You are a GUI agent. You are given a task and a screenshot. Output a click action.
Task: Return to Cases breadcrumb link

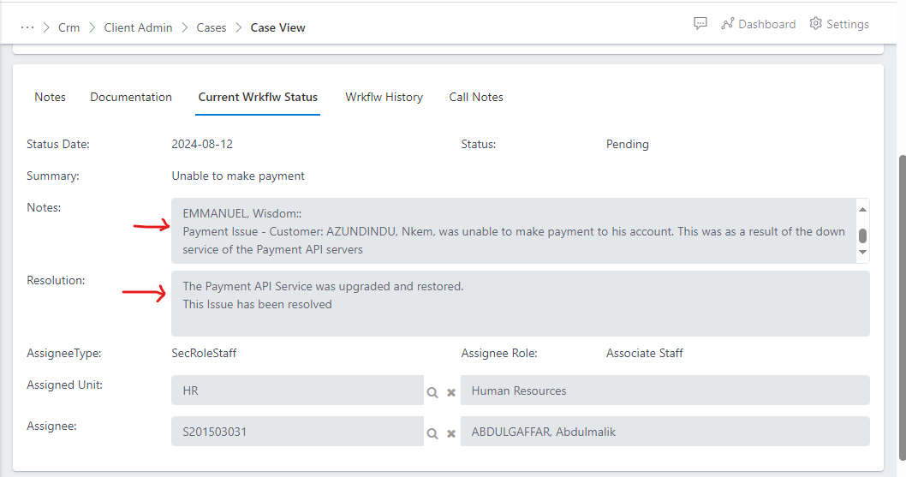212,27
